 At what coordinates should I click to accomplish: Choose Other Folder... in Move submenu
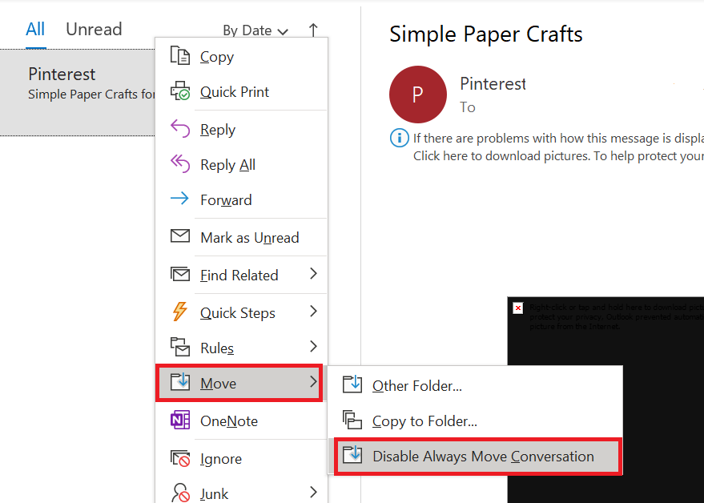pos(476,385)
